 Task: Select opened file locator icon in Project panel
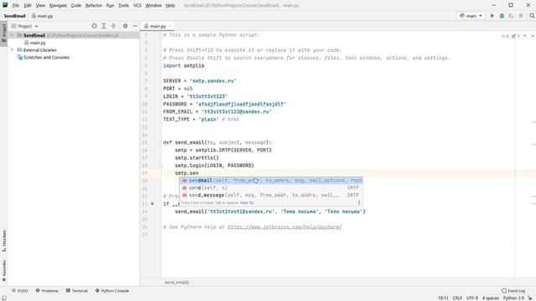point(95,26)
